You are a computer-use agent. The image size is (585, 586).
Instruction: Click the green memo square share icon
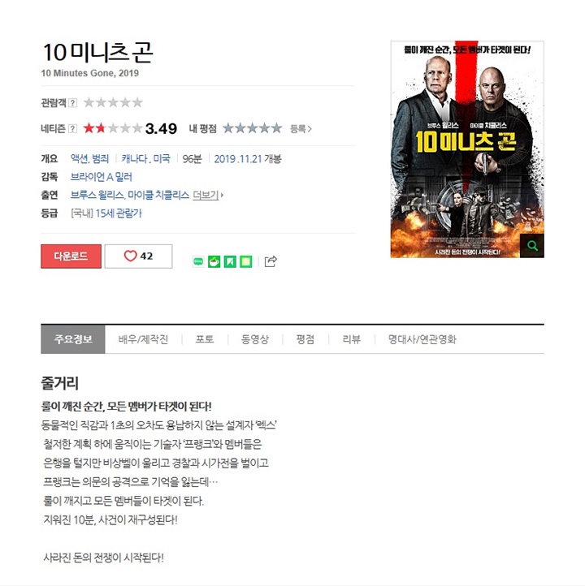(245, 261)
